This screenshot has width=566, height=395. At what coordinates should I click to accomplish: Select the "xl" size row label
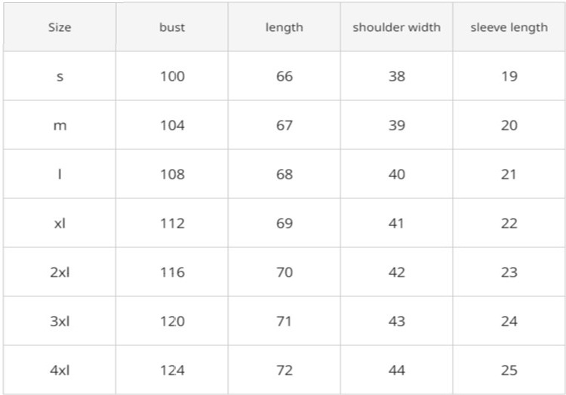coord(60,223)
